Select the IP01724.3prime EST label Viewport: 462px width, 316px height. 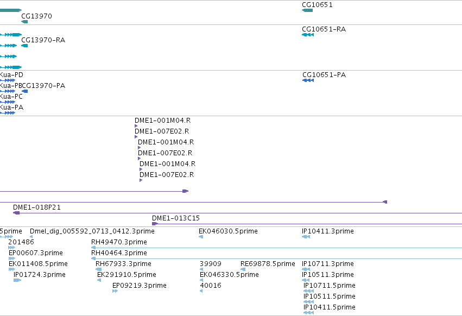(x=40, y=275)
